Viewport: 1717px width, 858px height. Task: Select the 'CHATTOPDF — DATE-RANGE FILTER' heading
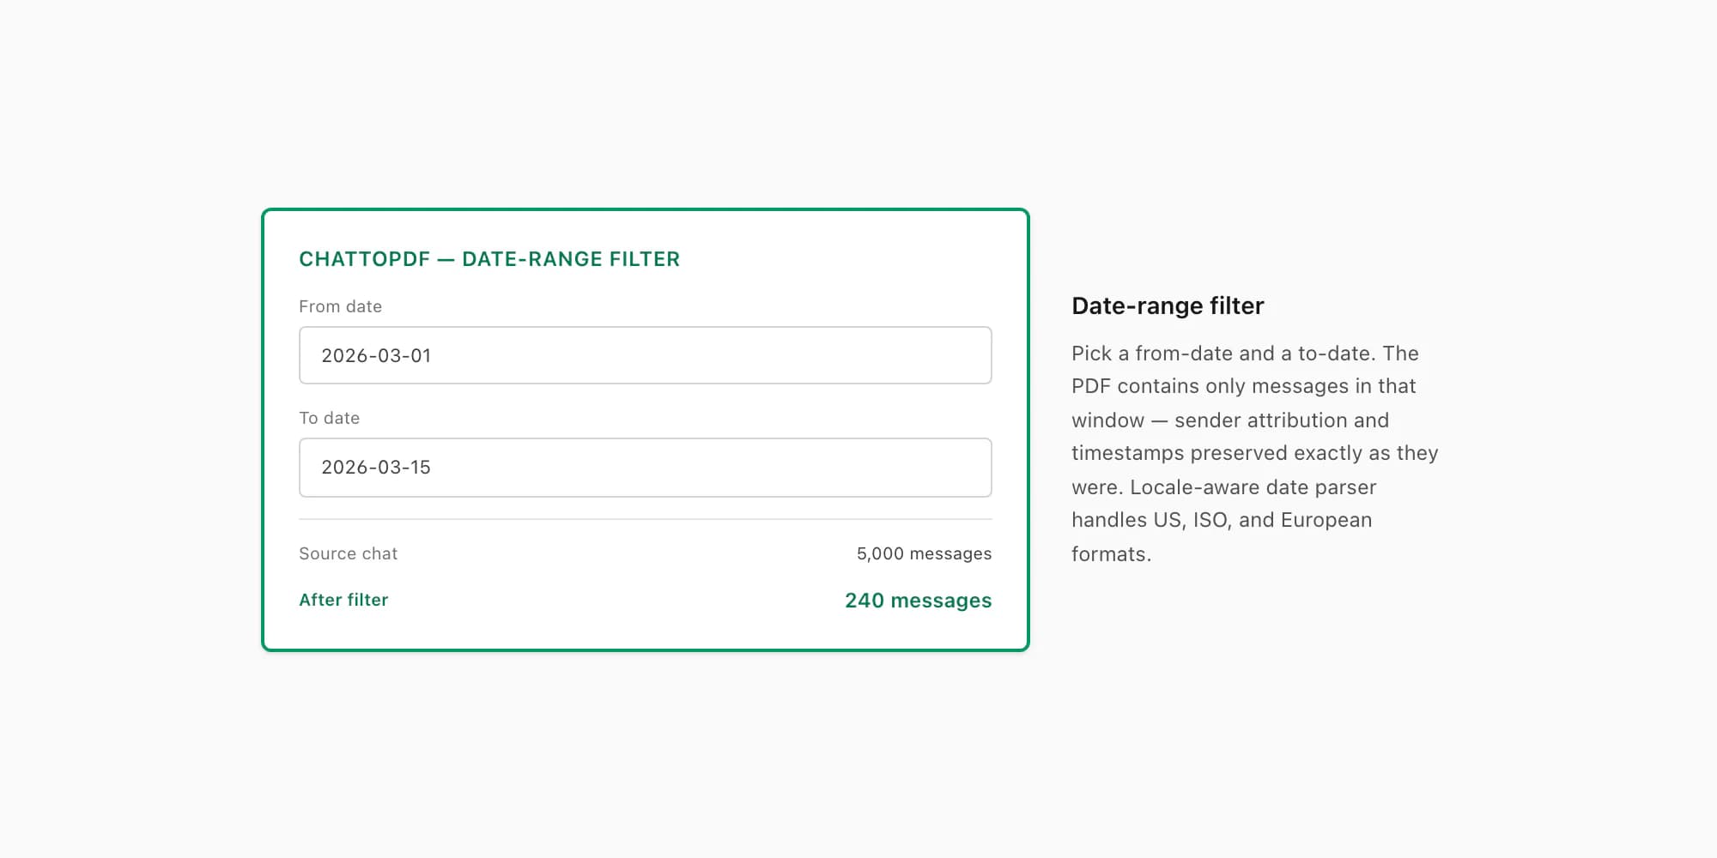click(489, 259)
